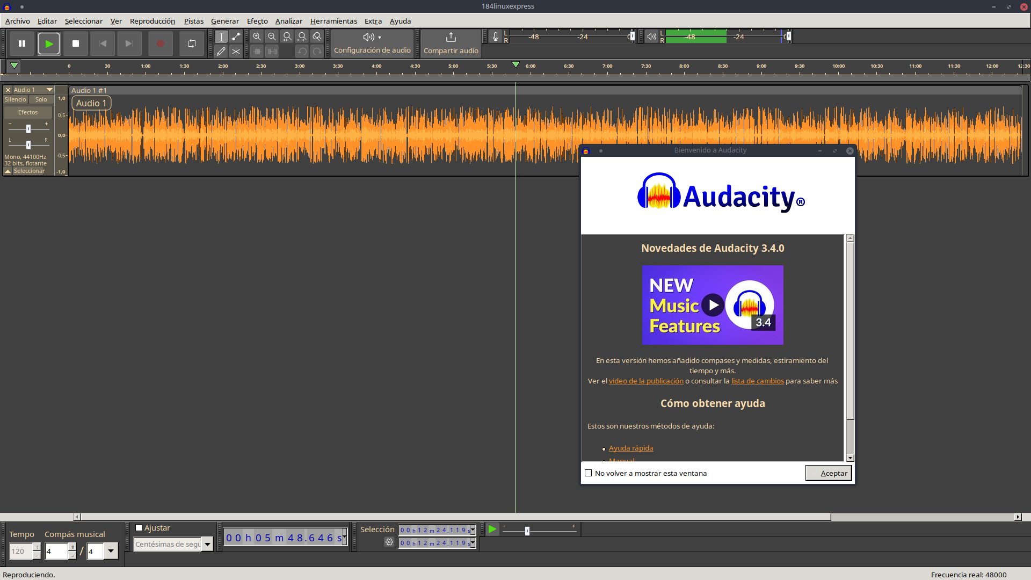Open Configuración de audio dropdown
This screenshot has height=580, width=1031.
[372, 44]
